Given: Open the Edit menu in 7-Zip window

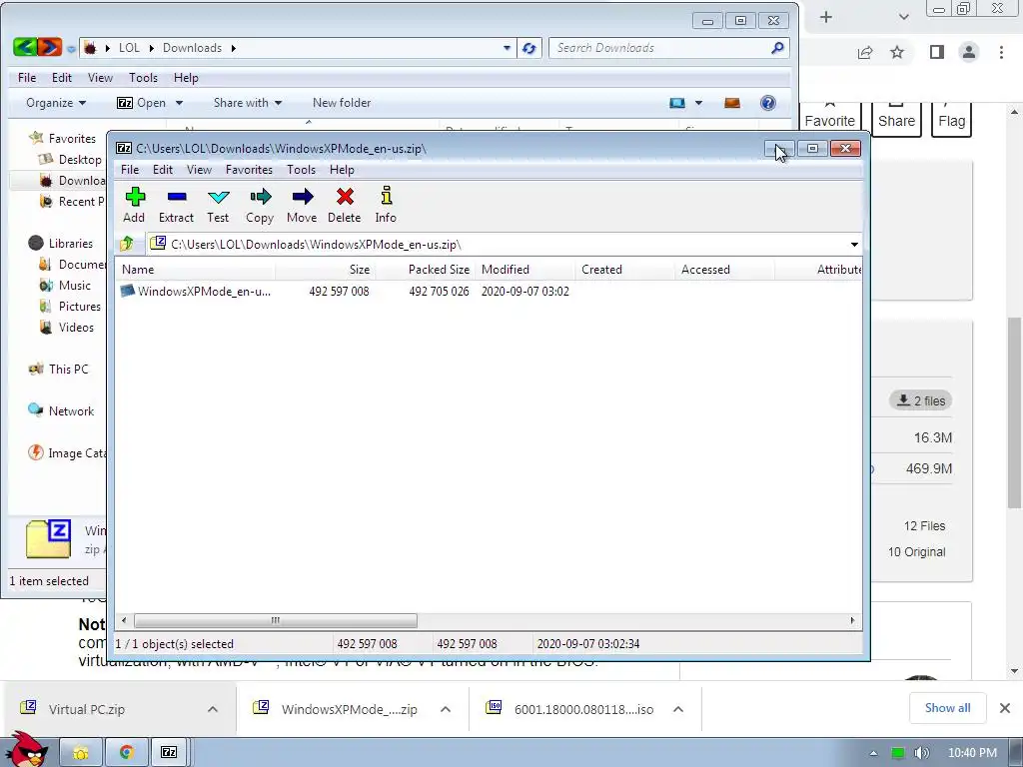Looking at the screenshot, I should pyautogui.click(x=163, y=170).
